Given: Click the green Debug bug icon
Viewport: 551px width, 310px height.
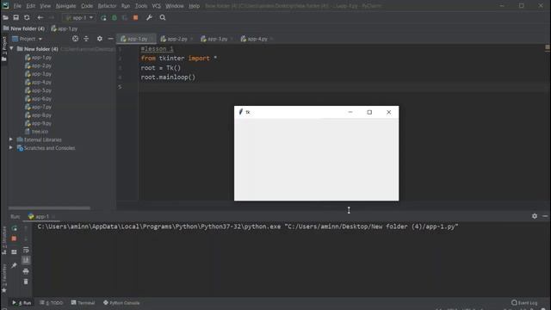Looking at the screenshot, I should pyautogui.click(x=115, y=17).
